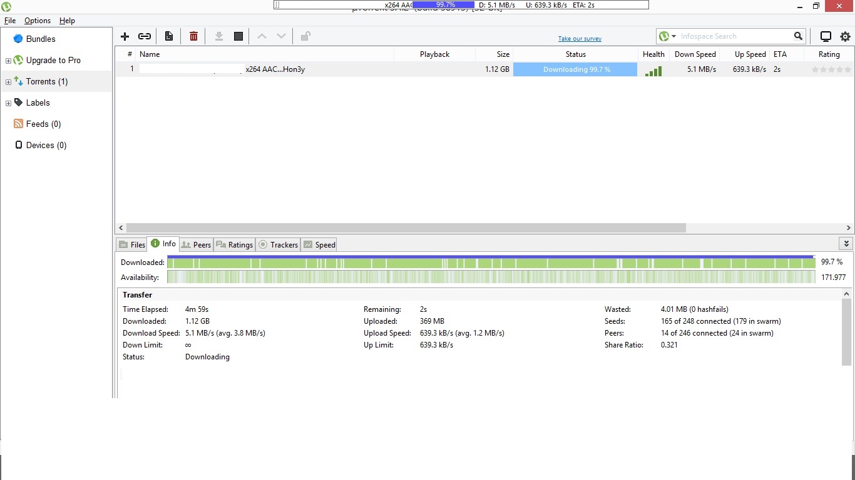
Task: Click Add Torrent from URL link icon
Action: (x=145, y=36)
